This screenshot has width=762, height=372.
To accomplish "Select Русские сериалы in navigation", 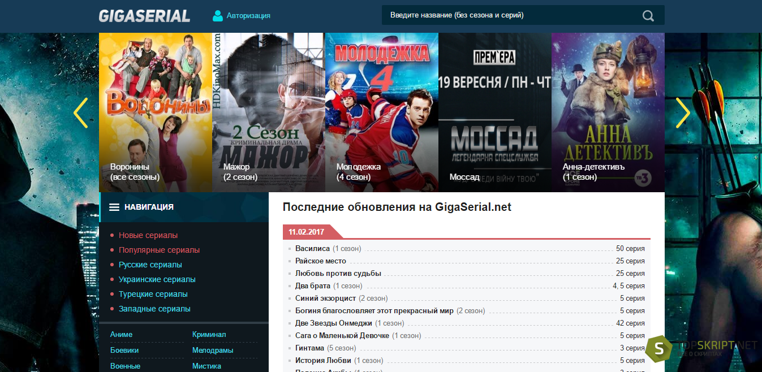I will pyautogui.click(x=150, y=265).
